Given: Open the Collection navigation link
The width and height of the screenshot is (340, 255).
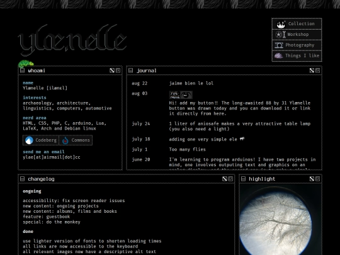Looking at the screenshot, I should coord(297,24).
